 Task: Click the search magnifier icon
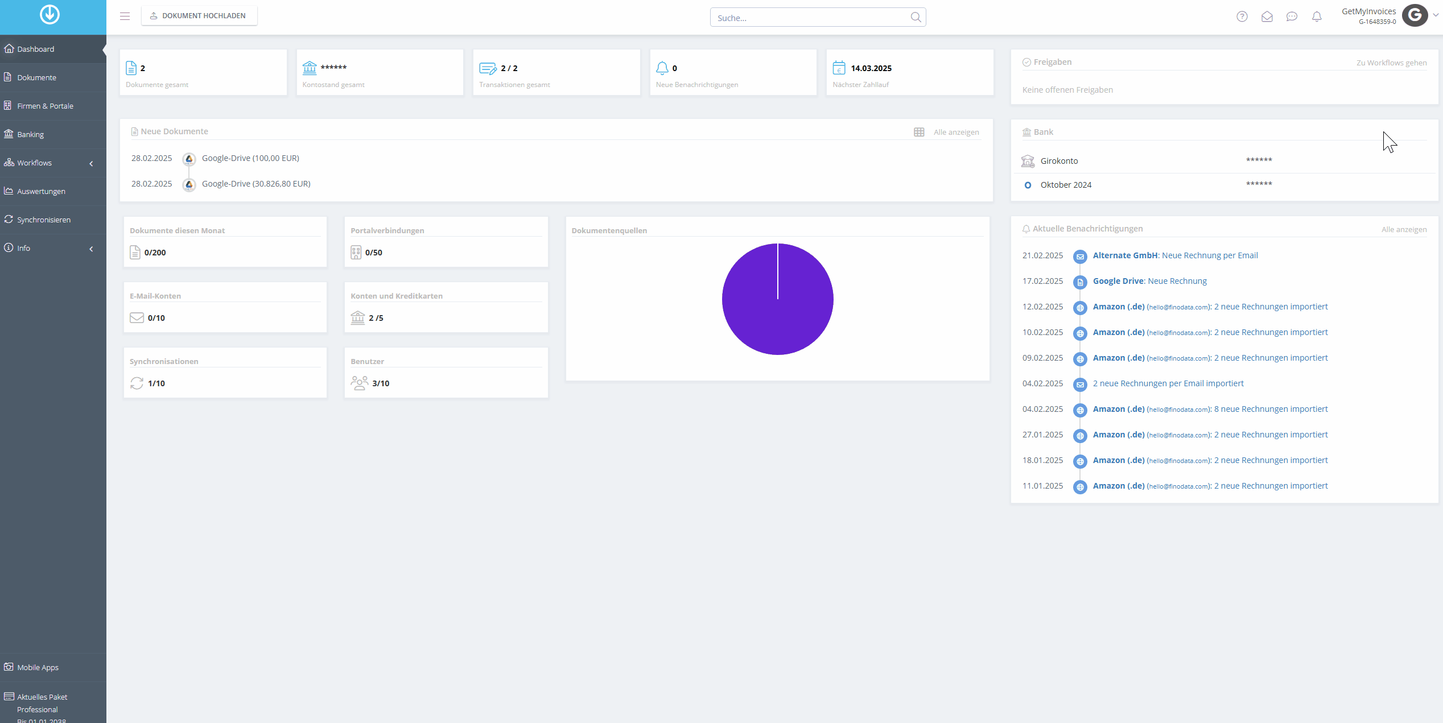pyautogui.click(x=916, y=17)
